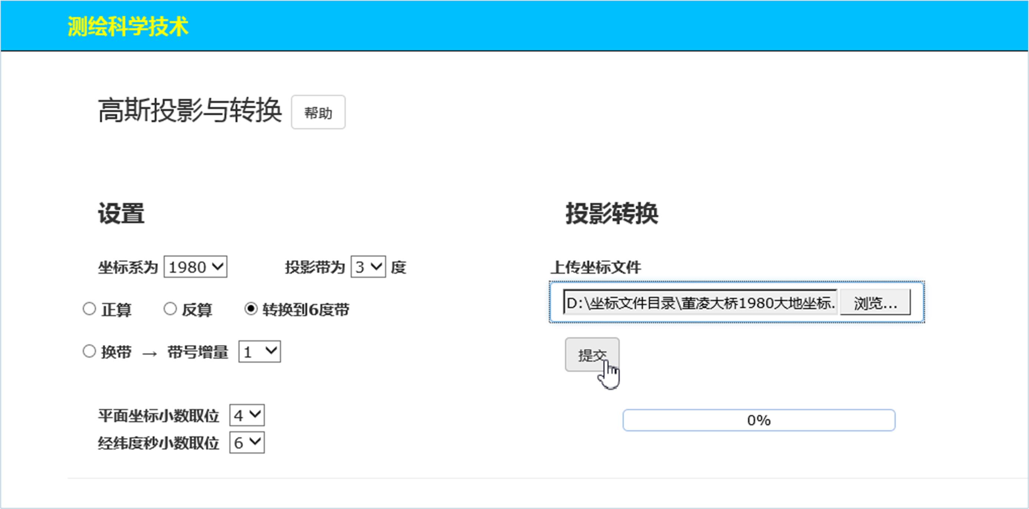Choose 转换到6度带 radio button

pyautogui.click(x=251, y=309)
